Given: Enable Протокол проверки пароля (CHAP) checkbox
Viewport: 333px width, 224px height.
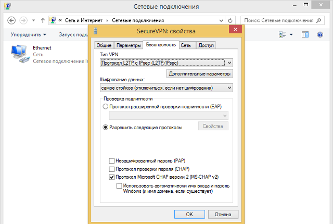Looking at the screenshot, I should pos(112,169).
